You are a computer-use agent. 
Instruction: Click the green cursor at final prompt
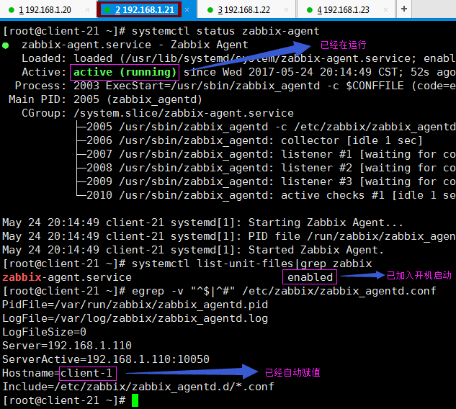pos(135,400)
